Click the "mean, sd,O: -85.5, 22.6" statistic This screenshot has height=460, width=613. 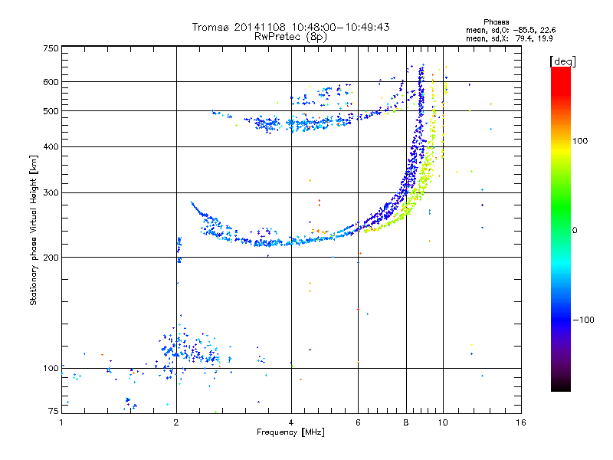tap(510, 30)
